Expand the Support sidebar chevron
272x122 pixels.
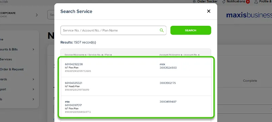(33, 89)
